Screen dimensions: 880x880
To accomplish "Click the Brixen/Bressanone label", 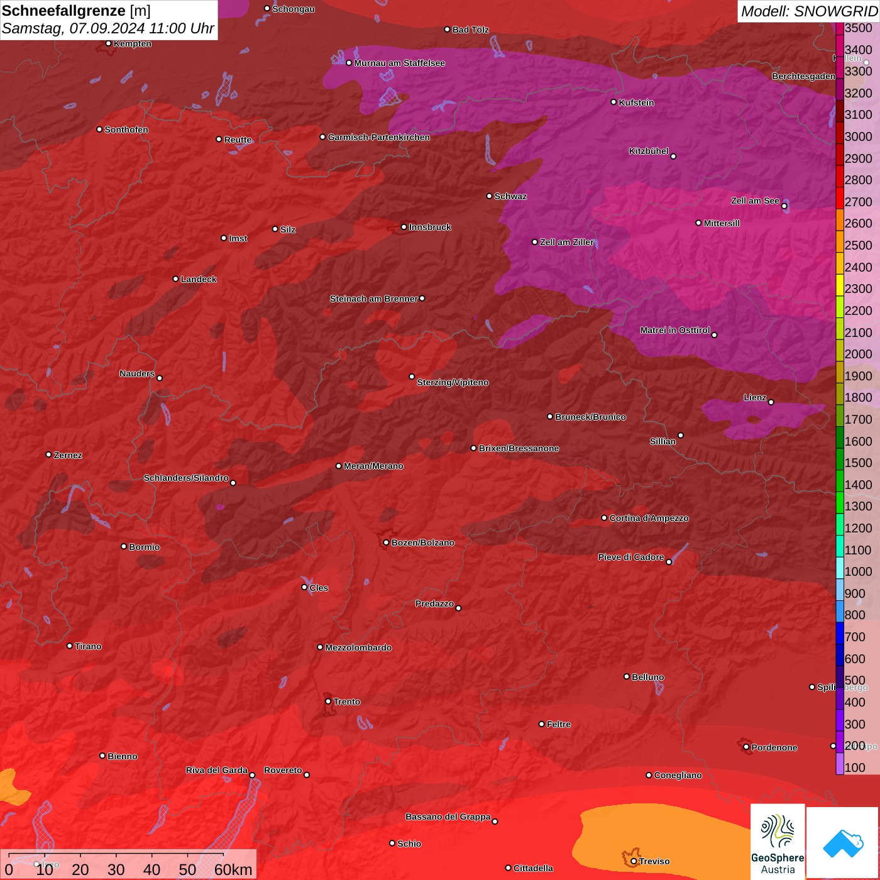I will [519, 448].
